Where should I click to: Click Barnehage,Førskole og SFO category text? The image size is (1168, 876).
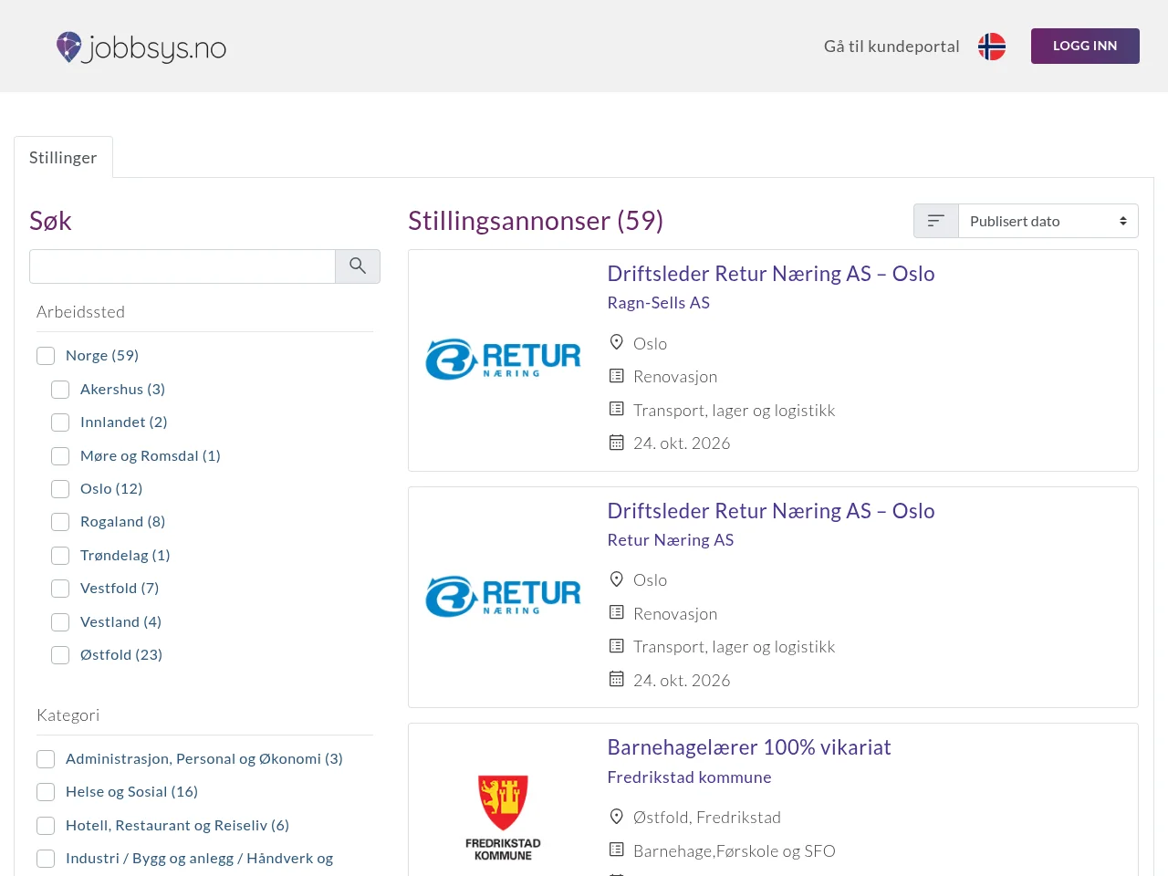click(735, 850)
